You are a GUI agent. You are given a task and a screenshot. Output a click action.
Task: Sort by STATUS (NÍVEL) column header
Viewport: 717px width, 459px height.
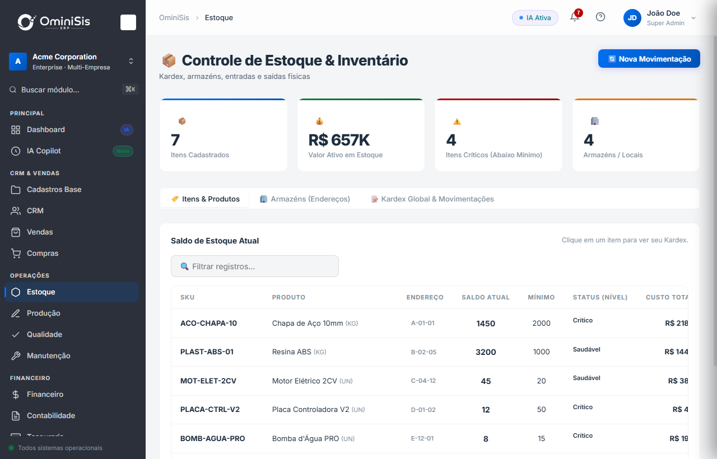point(600,297)
